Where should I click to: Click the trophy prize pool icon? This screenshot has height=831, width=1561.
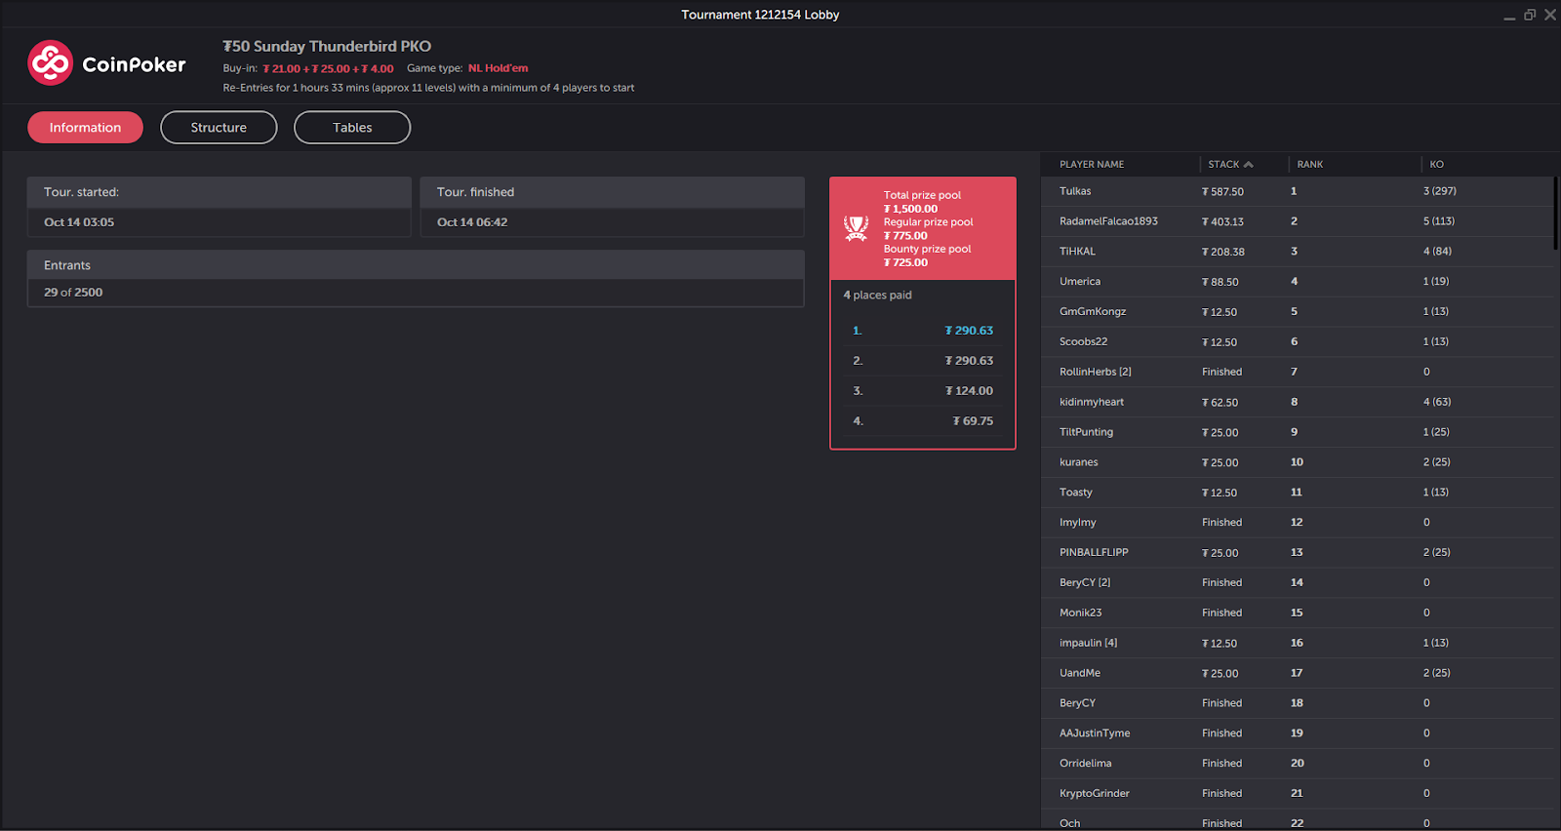pyautogui.click(x=856, y=228)
